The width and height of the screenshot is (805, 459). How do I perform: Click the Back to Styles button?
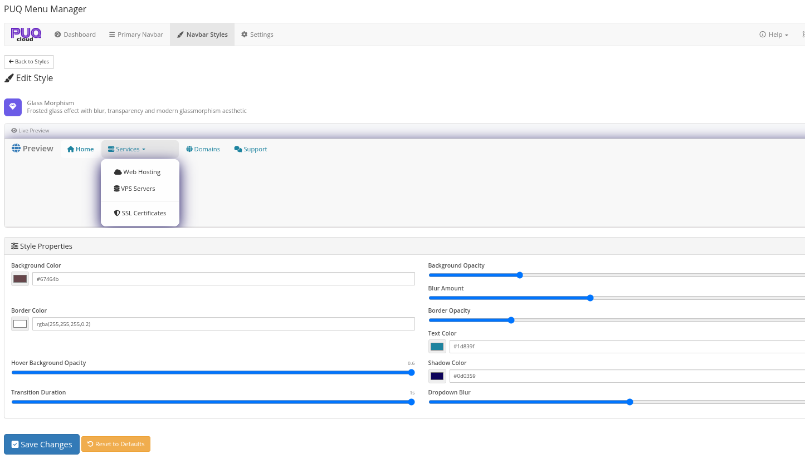tap(28, 62)
